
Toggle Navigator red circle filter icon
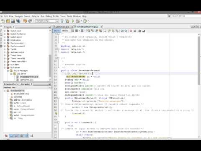[x=6, y=136]
